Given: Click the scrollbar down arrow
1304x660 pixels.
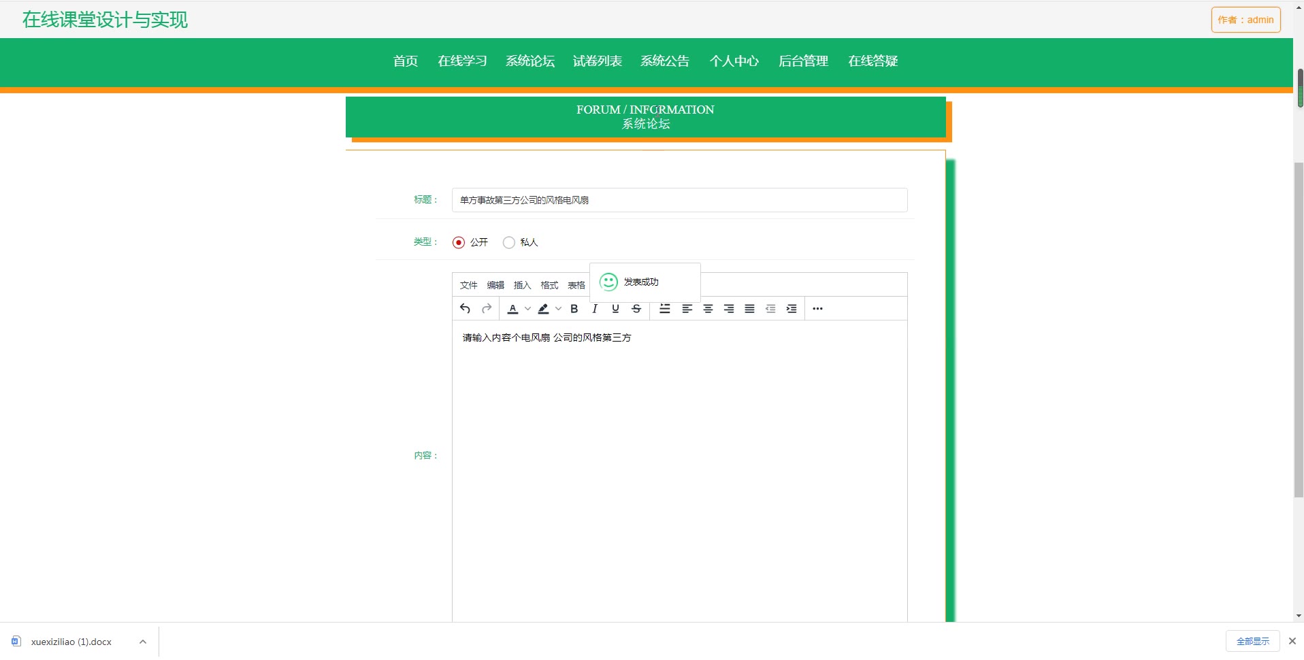Looking at the screenshot, I should coord(1299,616).
